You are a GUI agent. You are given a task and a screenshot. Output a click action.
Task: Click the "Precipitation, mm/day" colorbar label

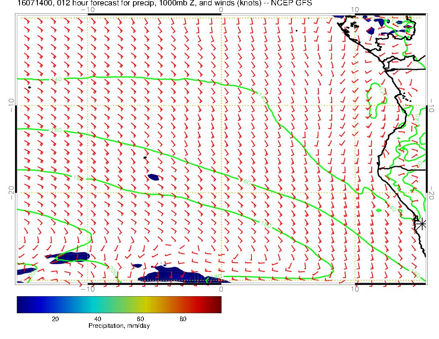[x=119, y=326]
